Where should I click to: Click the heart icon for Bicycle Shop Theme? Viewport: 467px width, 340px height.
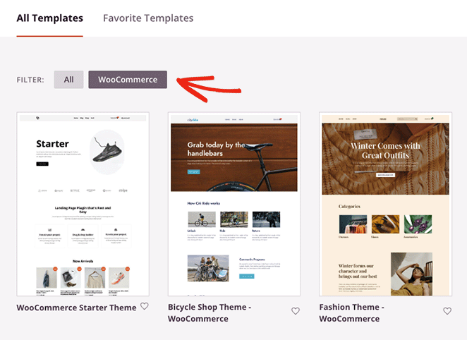point(296,311)
